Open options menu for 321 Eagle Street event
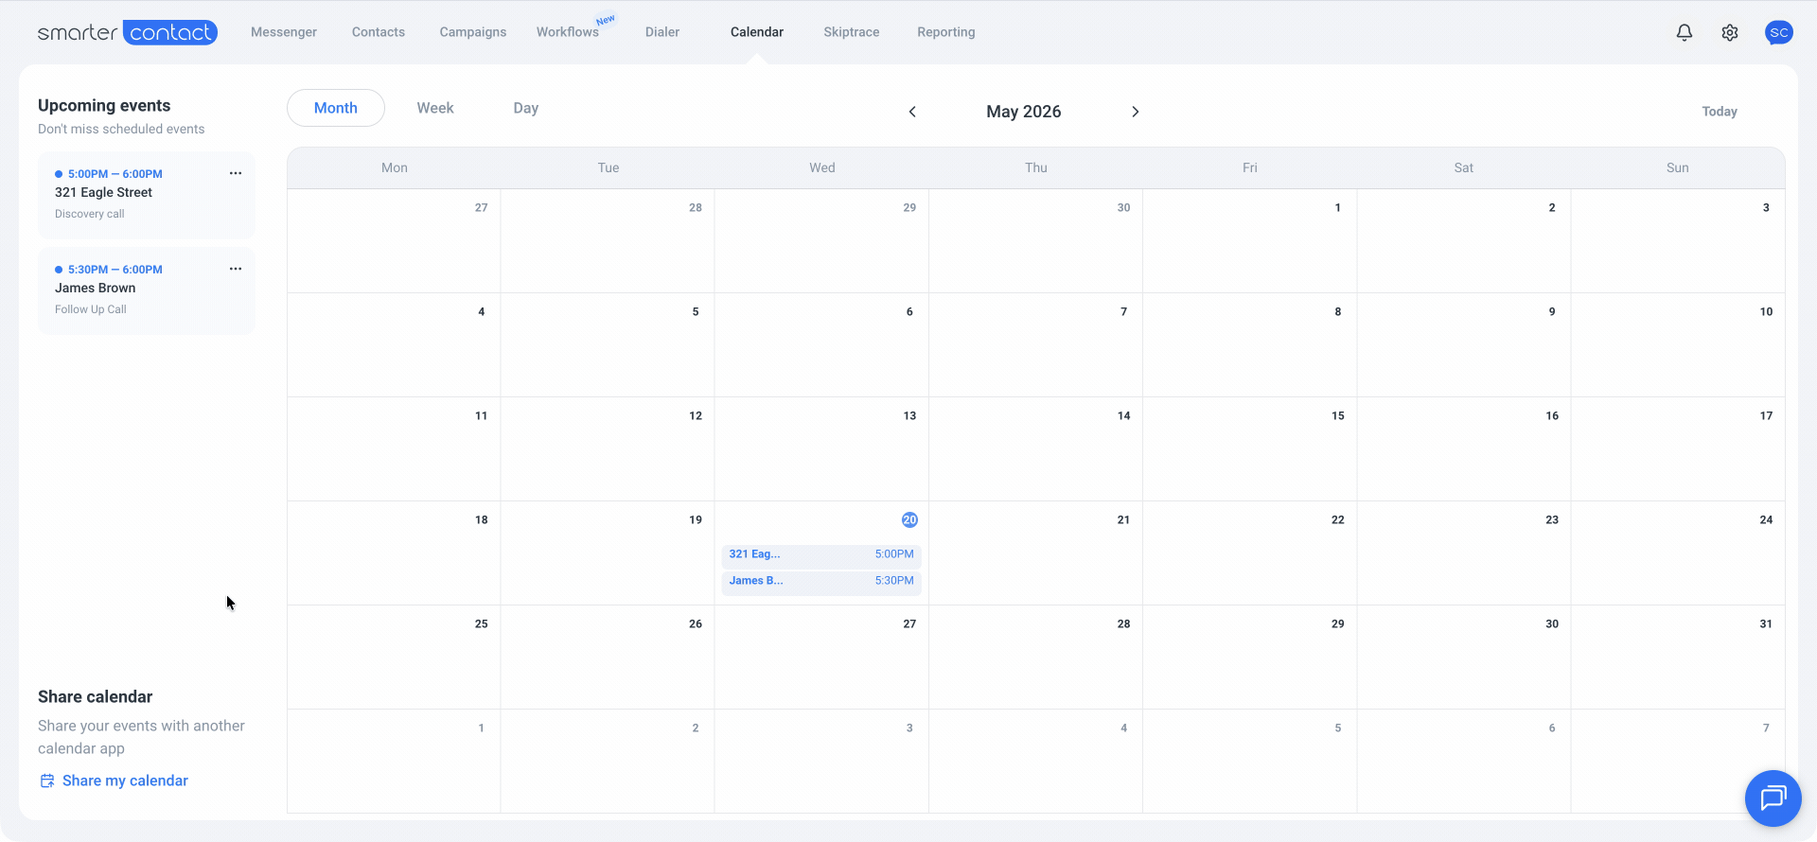1817x842 pixels. pyautogui.click(x=236, y=173)
